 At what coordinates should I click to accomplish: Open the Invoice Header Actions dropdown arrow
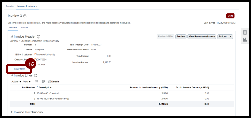click(x=230, y=37)
